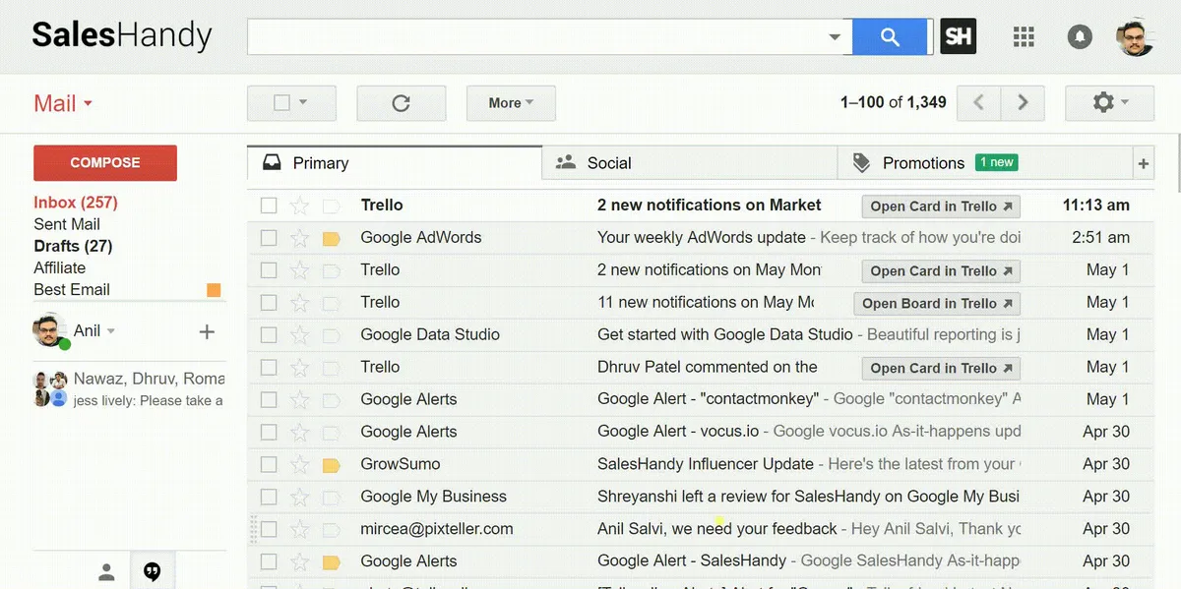Refresh the inbox mail list
The height and width of the screenshot is (589, 1181).
click(401, 103)
